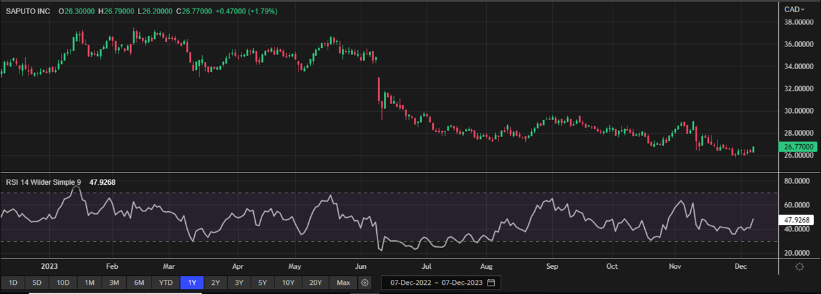
Task: Select YTD range button
Action: pos(166,282)
